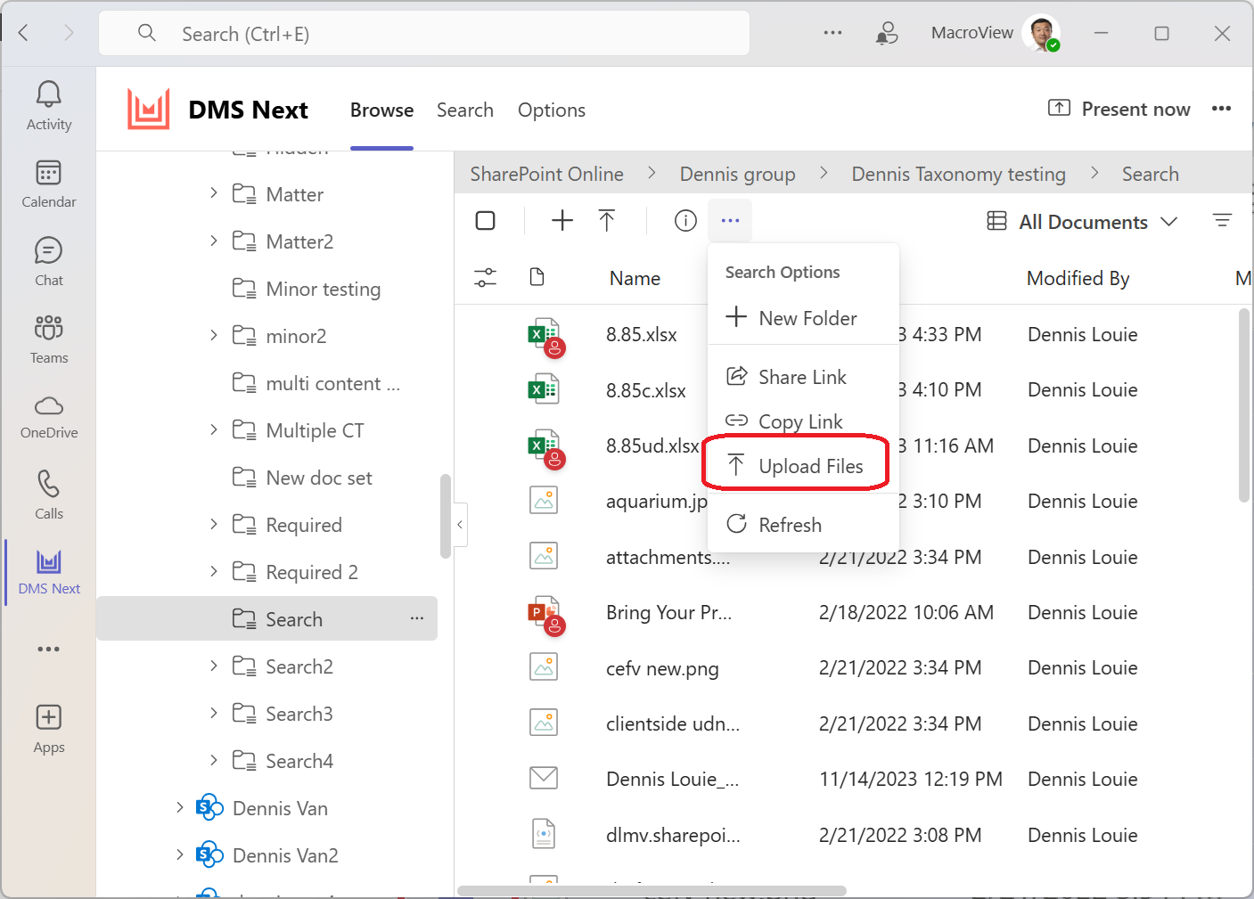This screenshot has height=899, width=1254.
Task: Click the column settings sliders icon
Action: 486,278
